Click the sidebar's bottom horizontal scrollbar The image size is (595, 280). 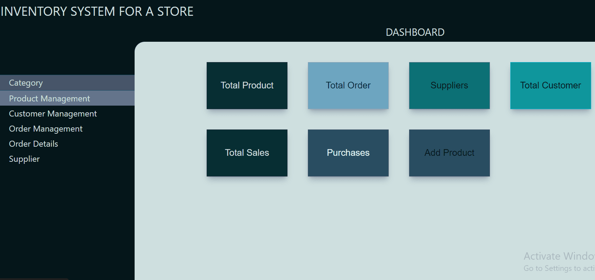tap(34, 279)
